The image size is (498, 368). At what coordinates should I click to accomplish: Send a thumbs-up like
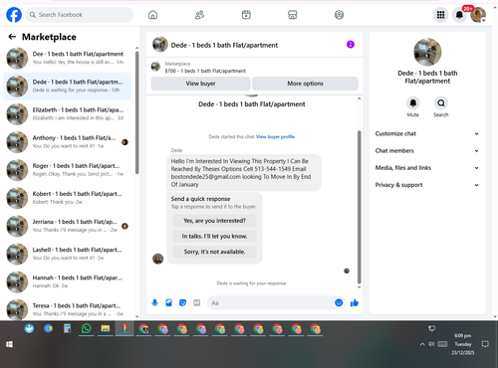(355, 302)
